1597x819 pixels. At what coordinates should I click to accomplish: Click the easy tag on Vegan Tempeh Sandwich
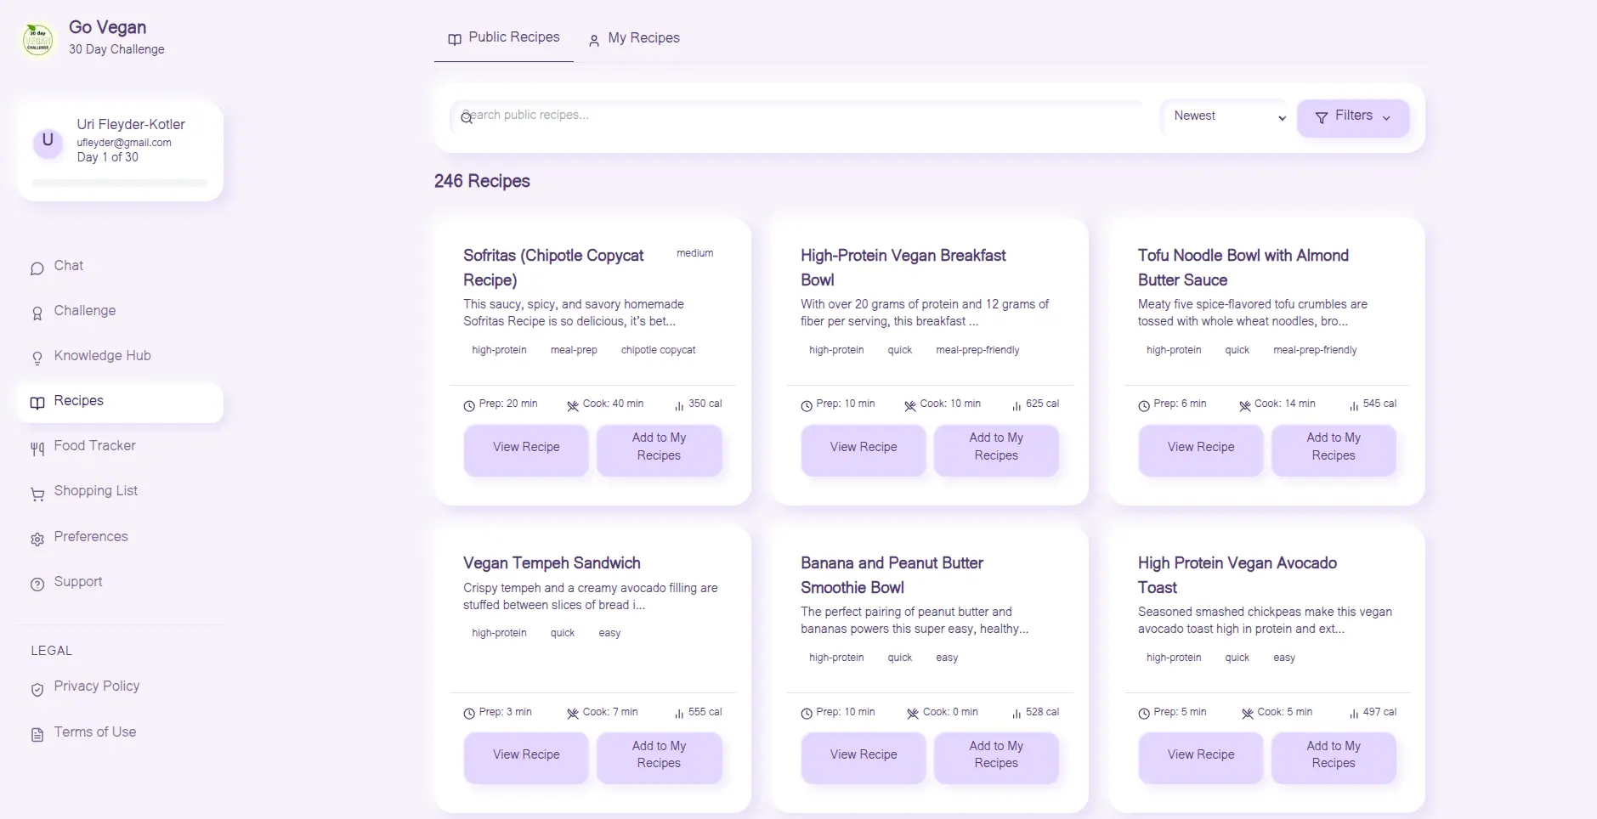[609, 633]
